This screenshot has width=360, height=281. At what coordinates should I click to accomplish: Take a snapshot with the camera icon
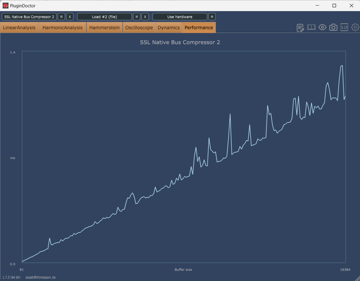(333, 27)
